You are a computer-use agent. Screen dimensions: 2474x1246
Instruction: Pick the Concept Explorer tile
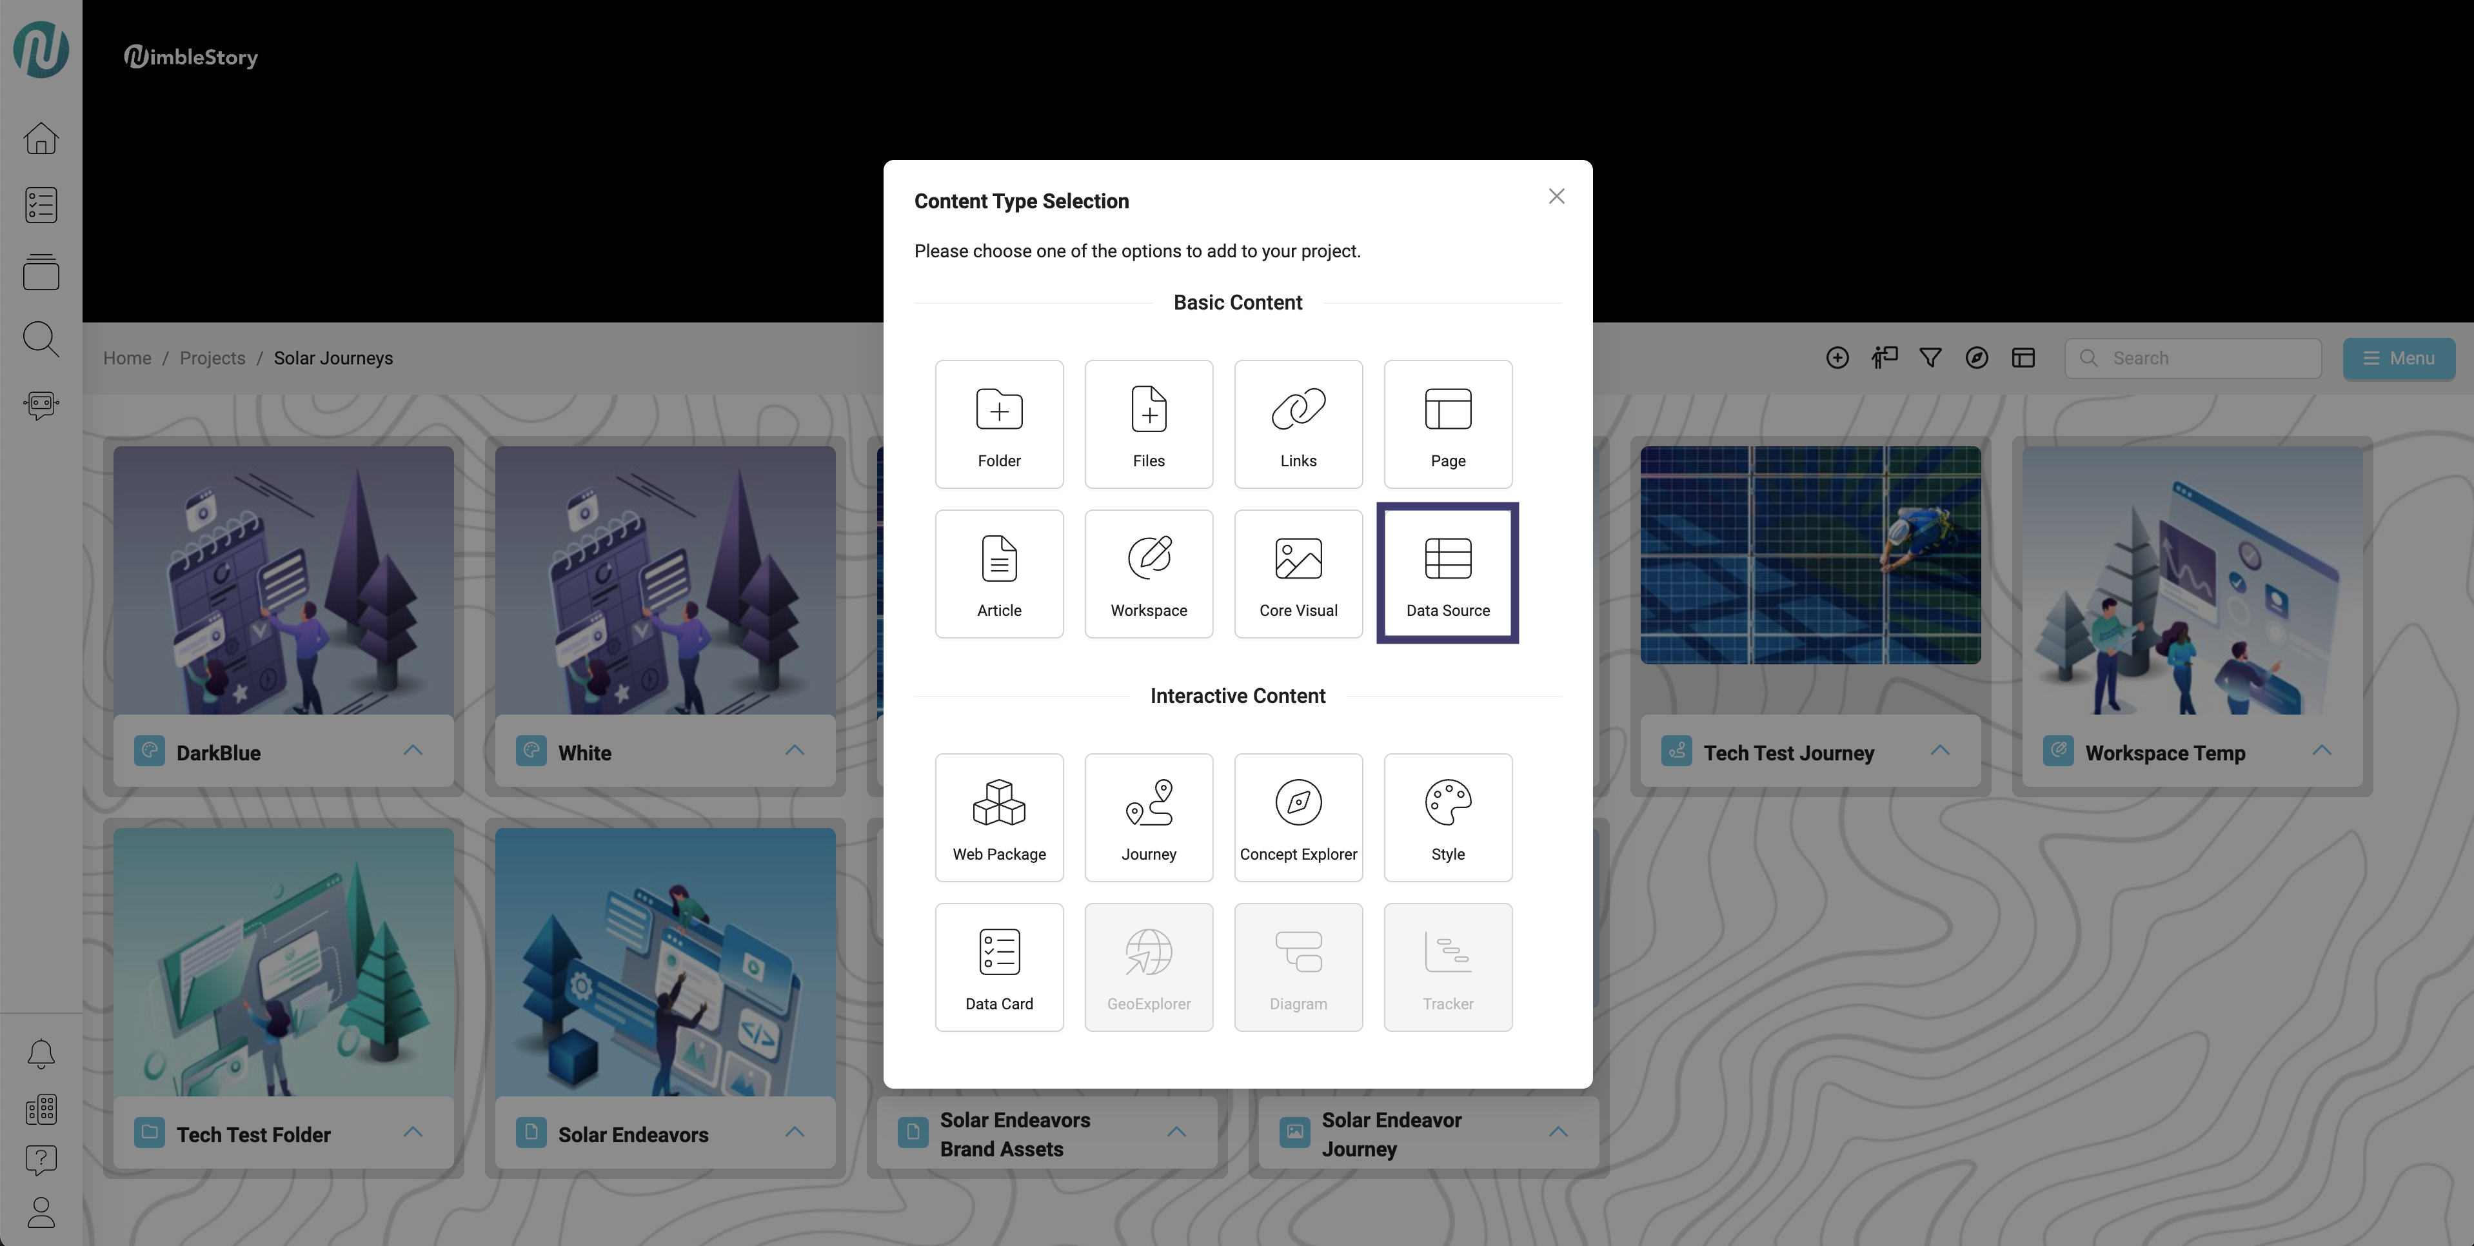[x=1298, y=818]
